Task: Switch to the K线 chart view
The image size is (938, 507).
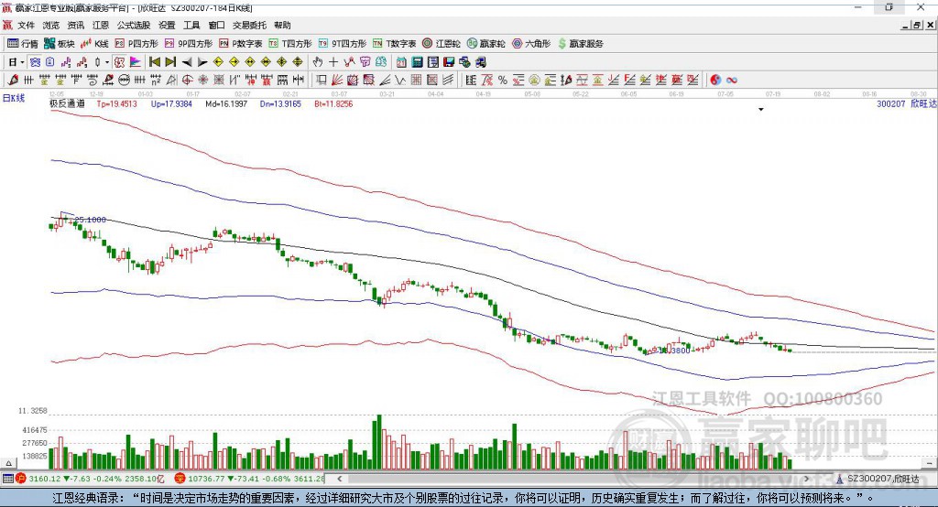Action: pos(94,44)
